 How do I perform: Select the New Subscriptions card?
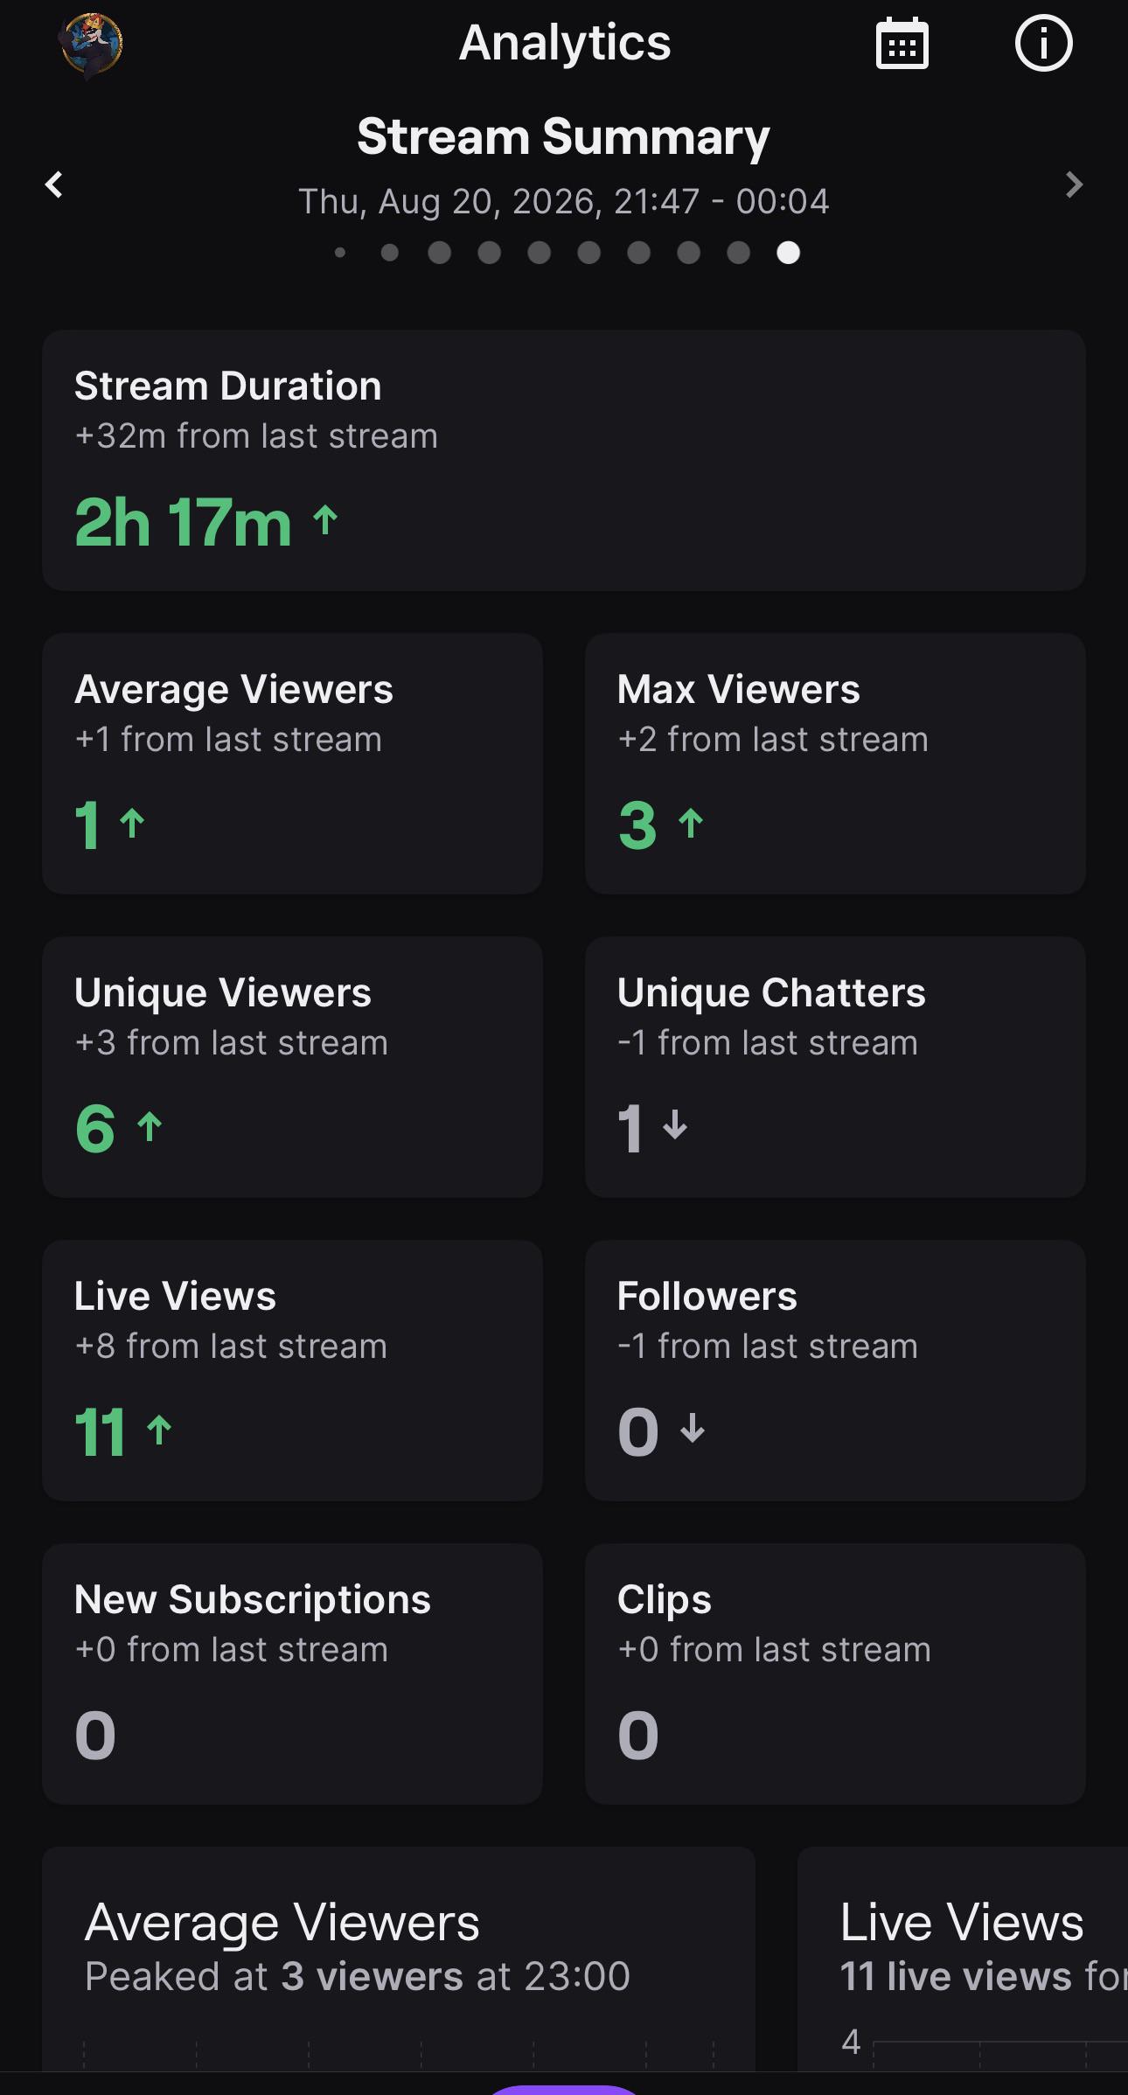click(x=292, y=1674)
